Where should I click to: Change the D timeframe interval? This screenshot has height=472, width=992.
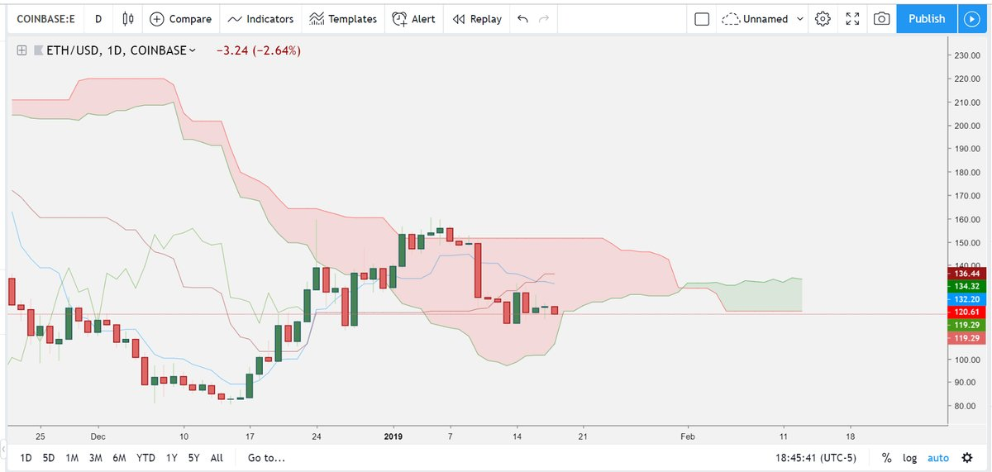[x=98, y=19]
